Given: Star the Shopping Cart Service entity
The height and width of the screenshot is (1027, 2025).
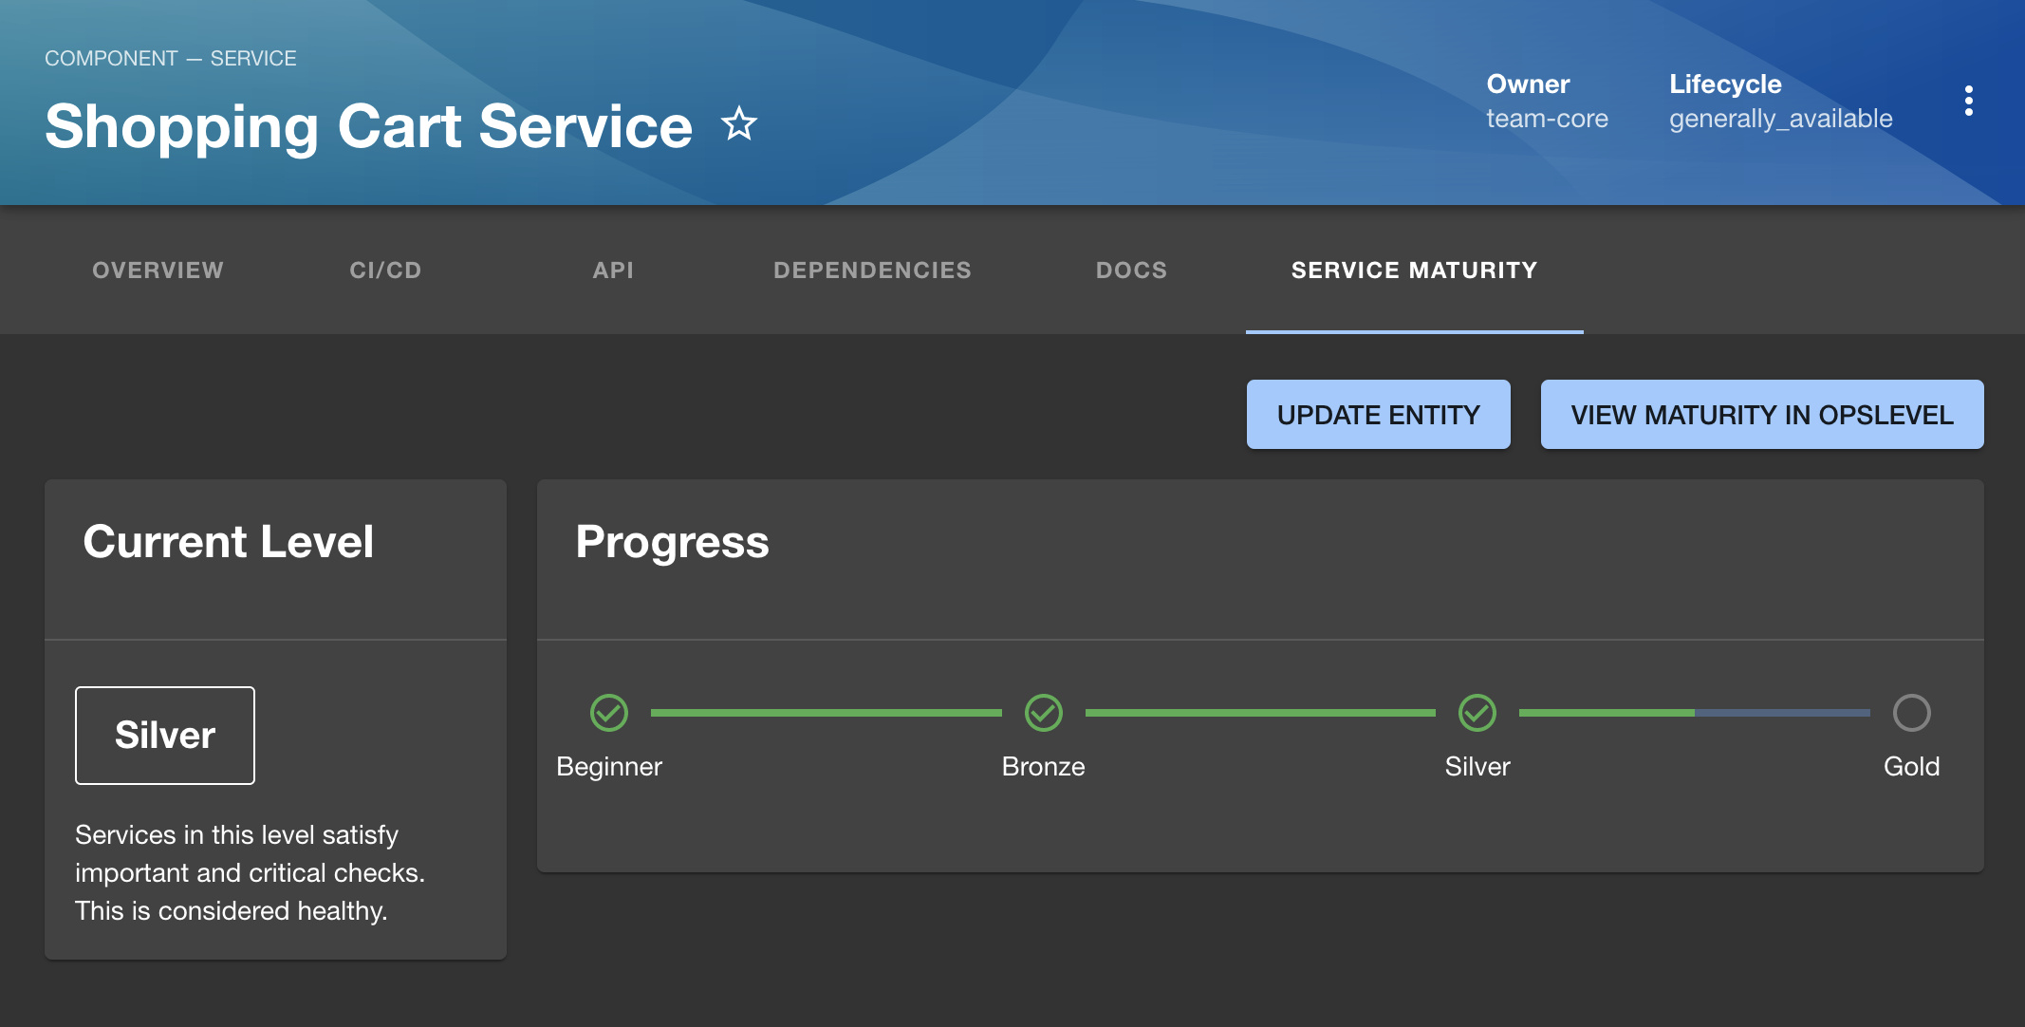Looking at the screenshot, I should pyautogui.click(x=738, y=124).
